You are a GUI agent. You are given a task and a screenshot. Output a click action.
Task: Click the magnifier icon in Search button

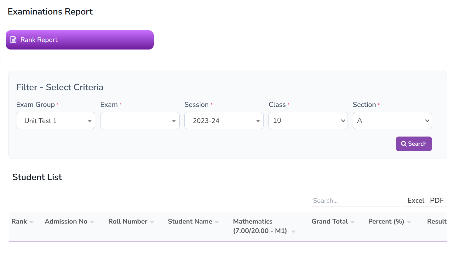click(x=404, y=144)
